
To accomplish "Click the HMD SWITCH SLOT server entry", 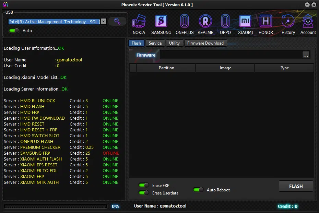I will [40, 136].
